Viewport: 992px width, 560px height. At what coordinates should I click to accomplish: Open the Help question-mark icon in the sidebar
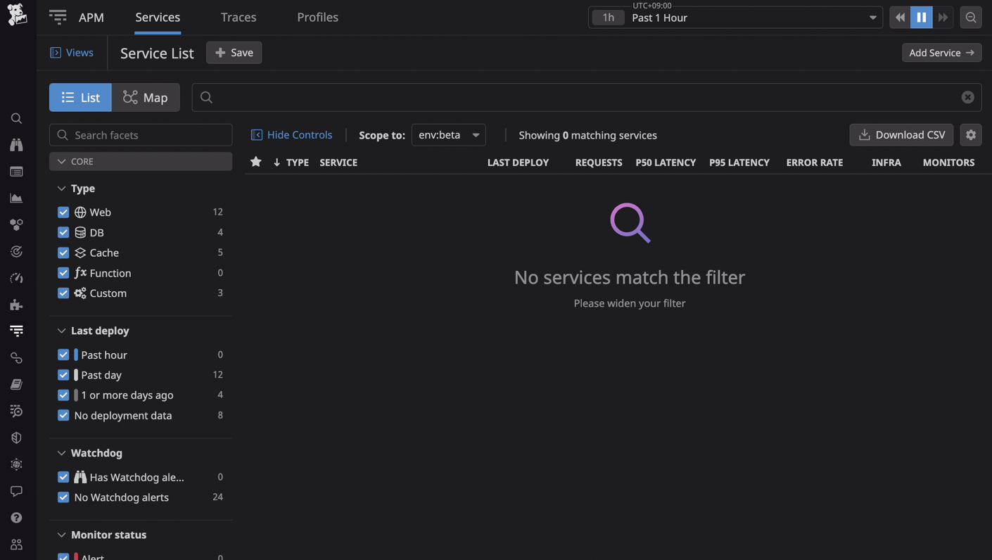pyautogui.click(x=16, y=517)
